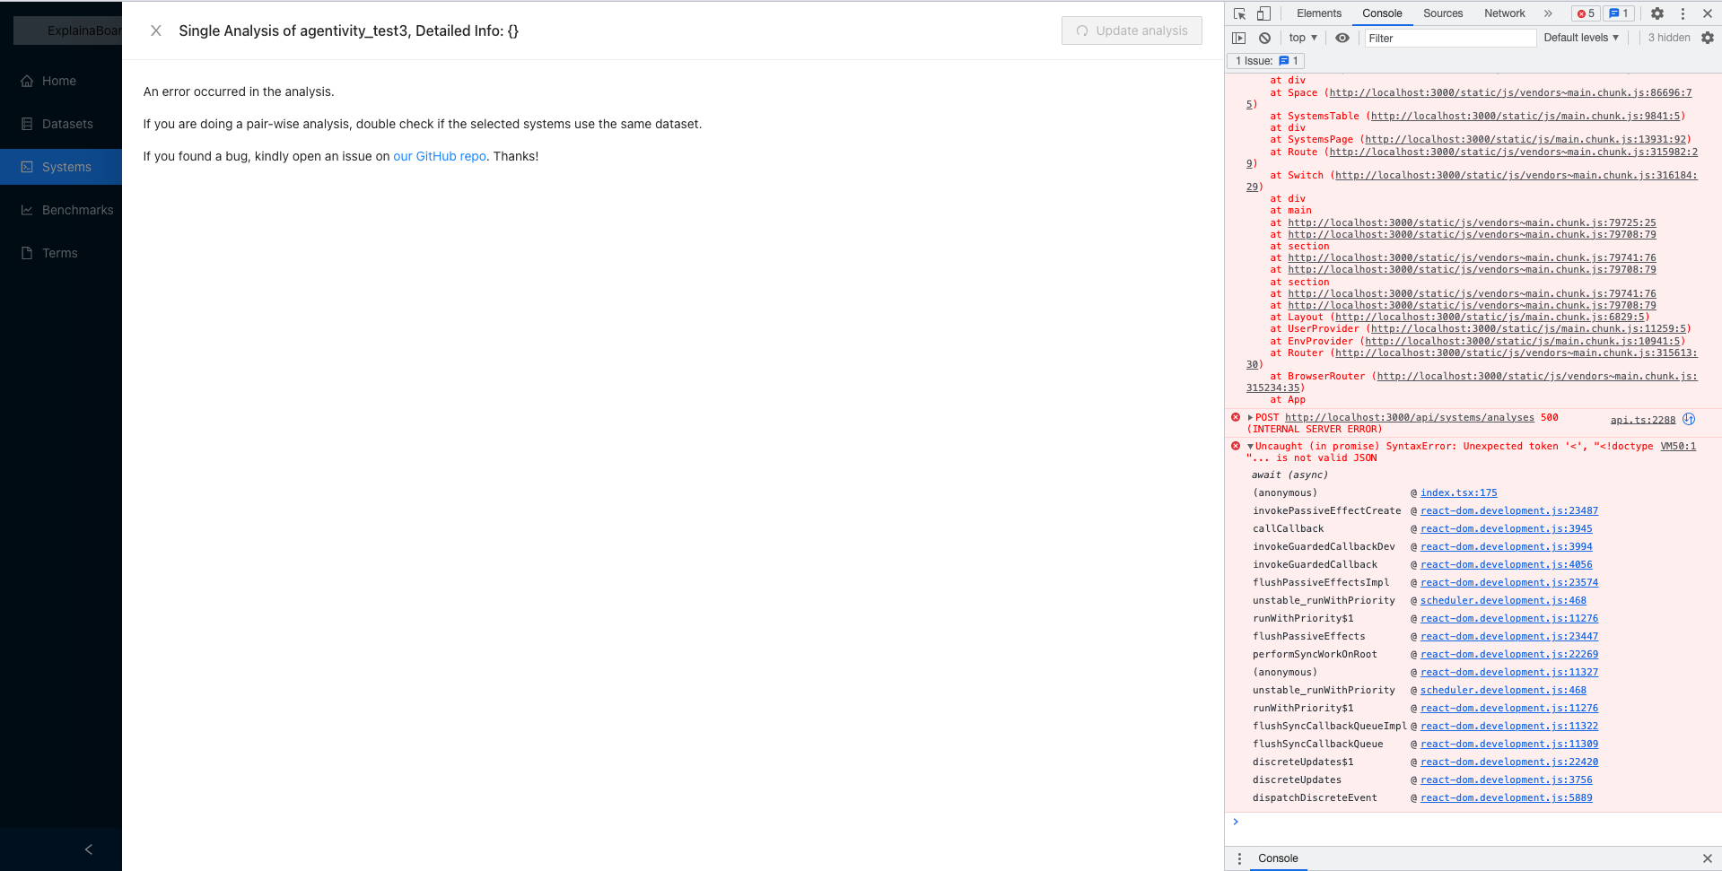Viewport: 1722px width, 871px height.
Task: Click the 5 errors counter
Action: coord(1585,13)
